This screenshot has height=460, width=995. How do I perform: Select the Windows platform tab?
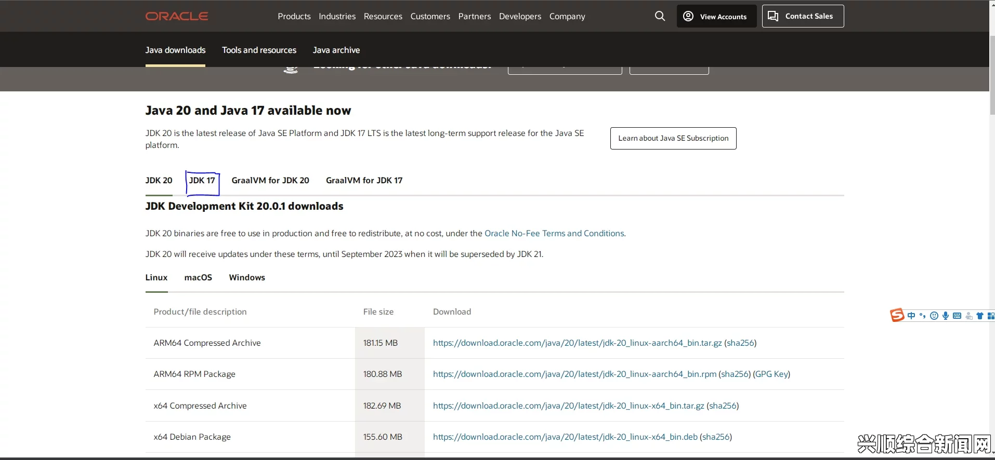click(247, 277)
